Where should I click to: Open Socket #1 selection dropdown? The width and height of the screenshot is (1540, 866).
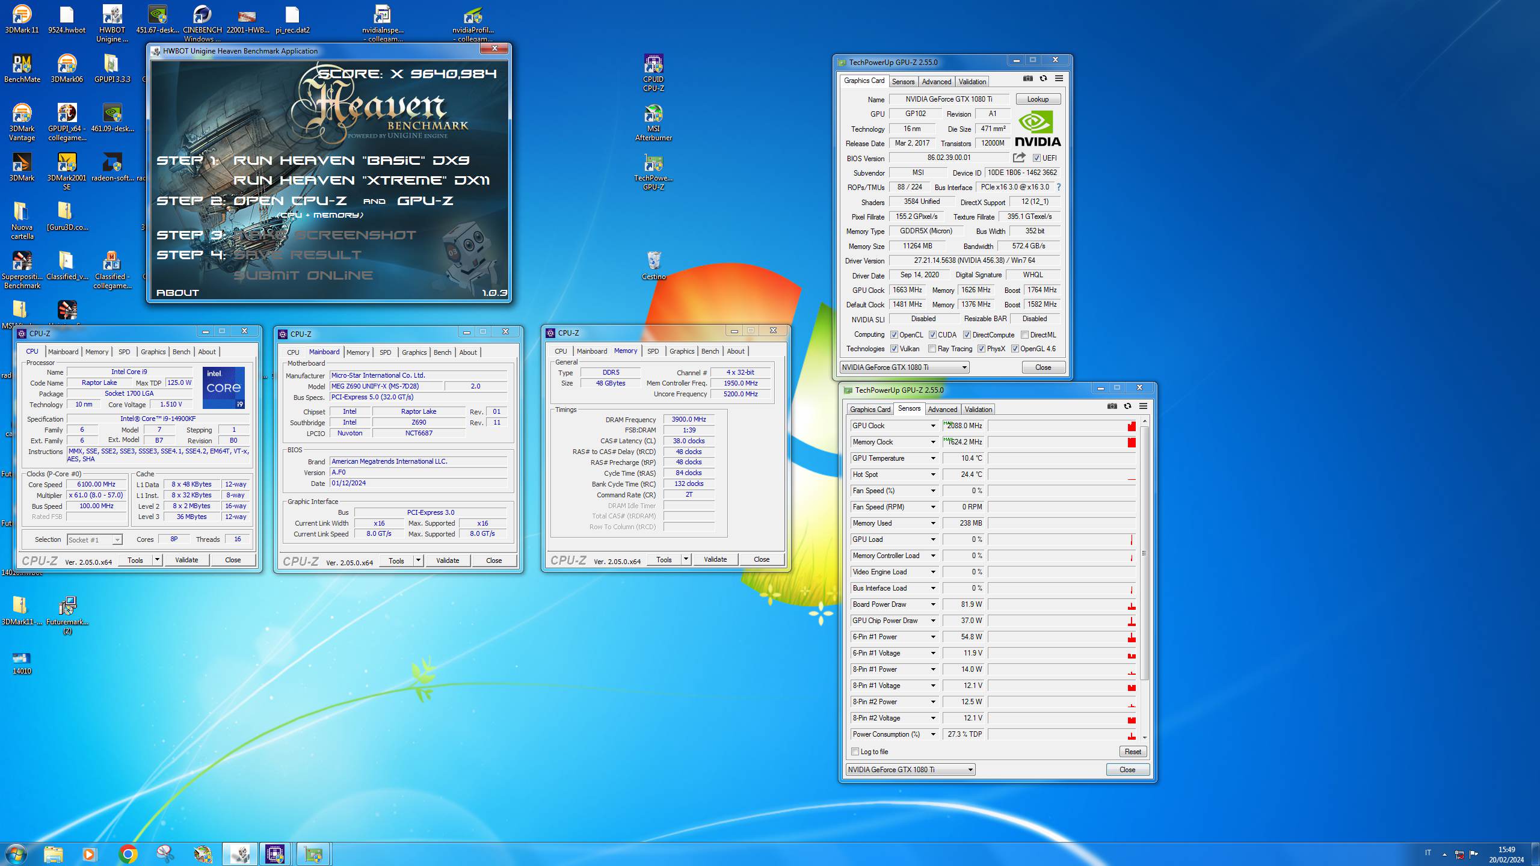(x=95, y=540)
